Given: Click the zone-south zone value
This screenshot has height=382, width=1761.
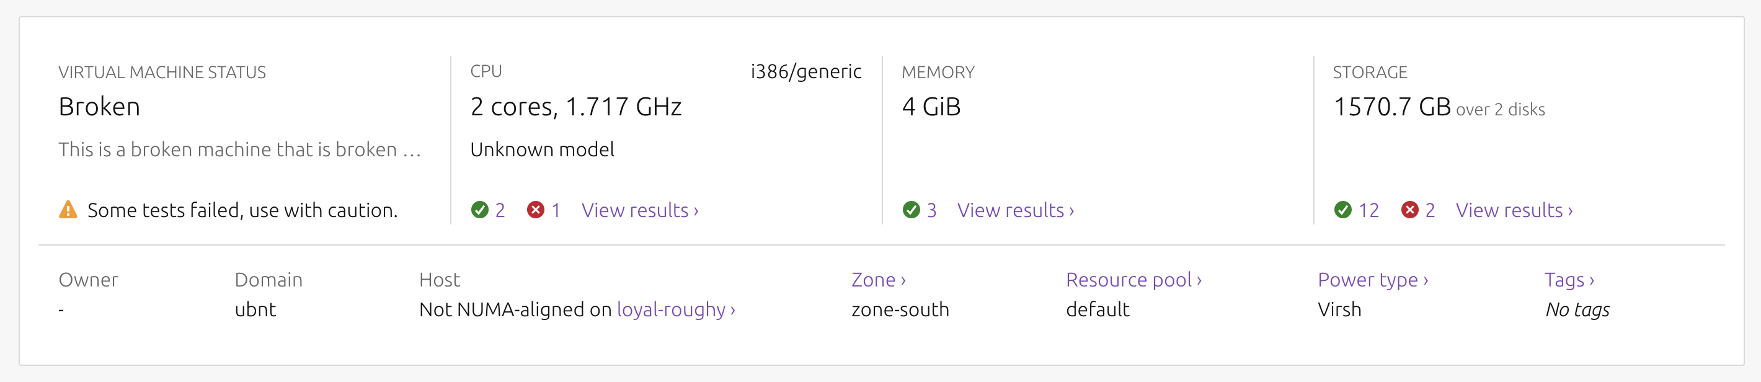Looking at the screenshot, I should click(899, 309).
